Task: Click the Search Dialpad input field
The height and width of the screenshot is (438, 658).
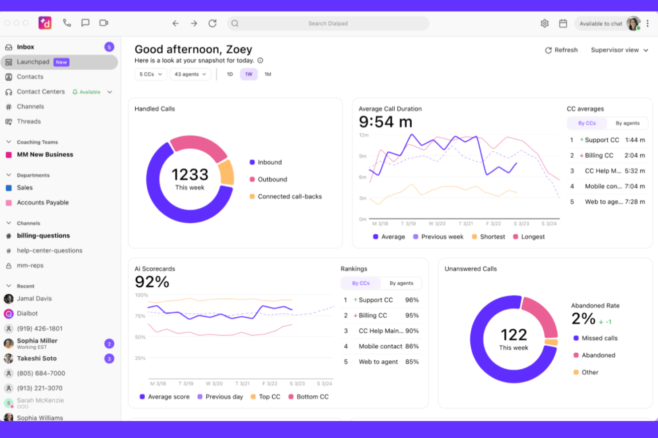Action: pyautogui.click(x=329, y=23)
